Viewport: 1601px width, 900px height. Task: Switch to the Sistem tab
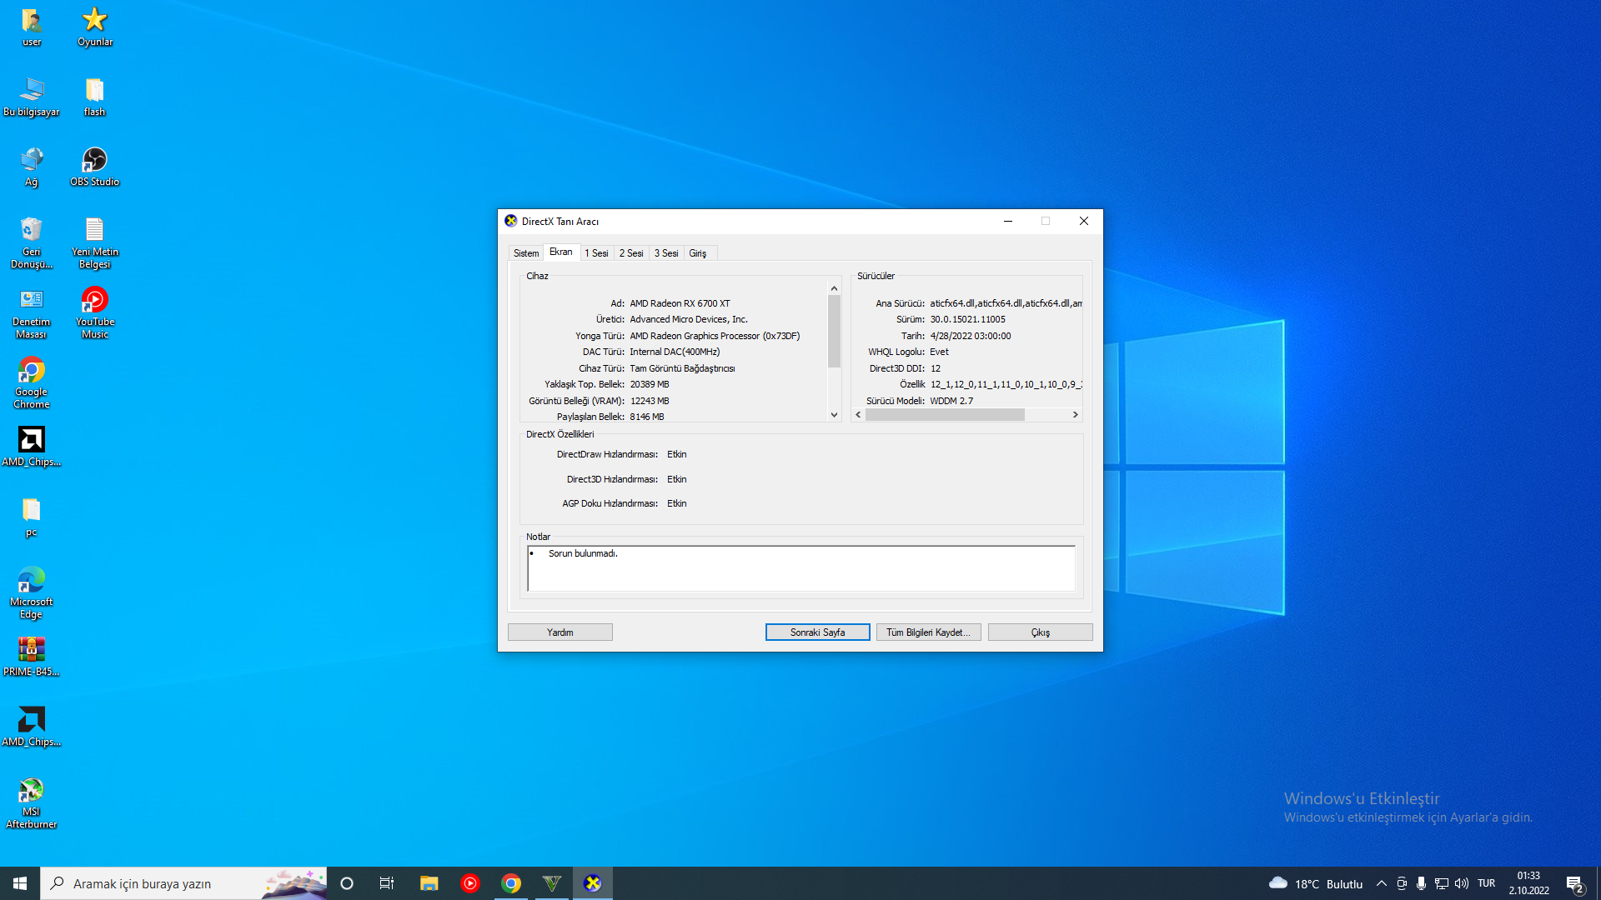[x=525, y=253]
